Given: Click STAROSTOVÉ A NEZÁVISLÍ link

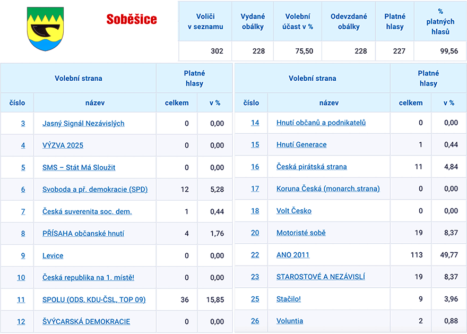Looking at the screenshot, I should click(321, 277).
